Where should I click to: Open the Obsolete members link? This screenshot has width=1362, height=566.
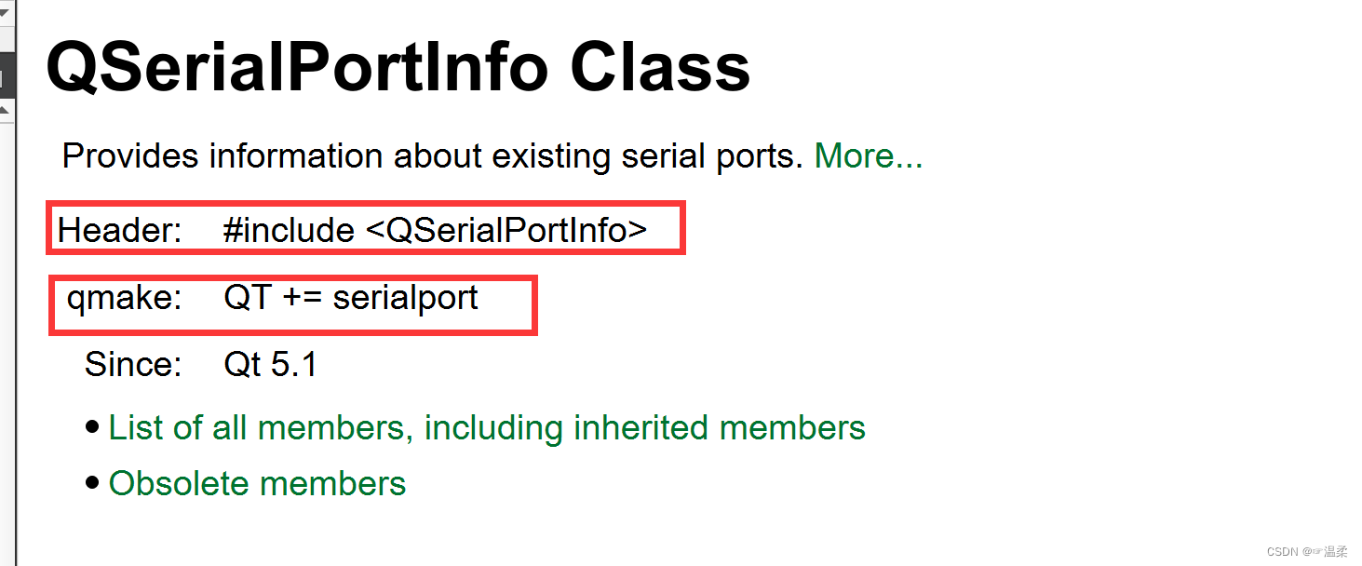click(257, 484)
